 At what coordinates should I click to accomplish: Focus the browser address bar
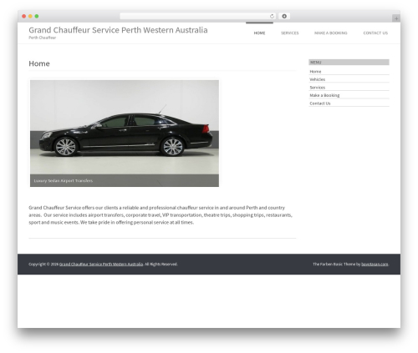click(x=198, y=16)
